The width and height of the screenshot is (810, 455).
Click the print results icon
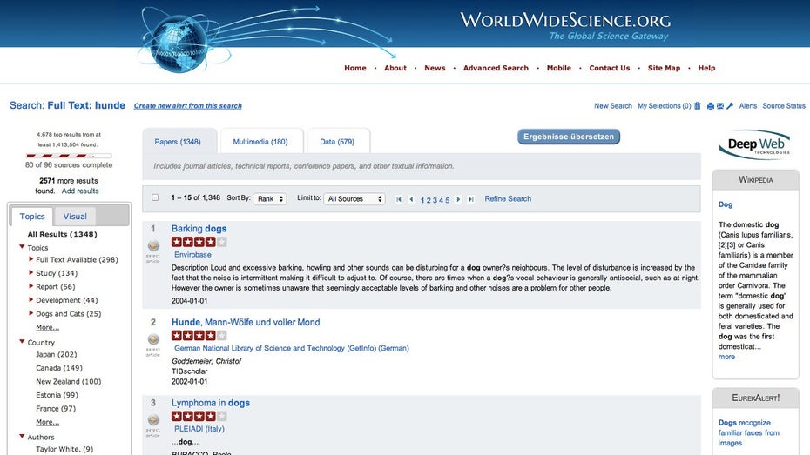[710, 106]
